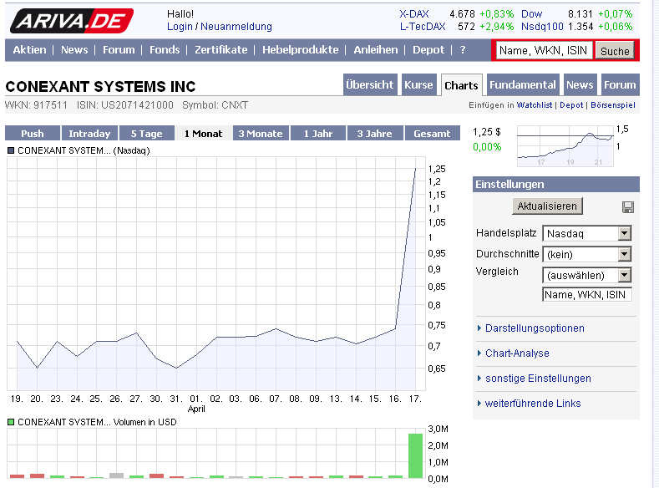The image size is (659, 488).
Task: Click the save floppy disk icon
Action: click(x=628, y=207)
